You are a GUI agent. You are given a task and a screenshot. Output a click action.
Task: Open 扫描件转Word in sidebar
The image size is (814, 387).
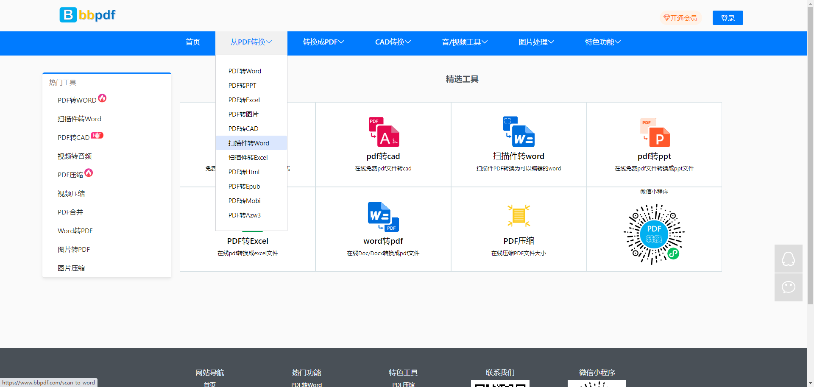tap(79, 119)
